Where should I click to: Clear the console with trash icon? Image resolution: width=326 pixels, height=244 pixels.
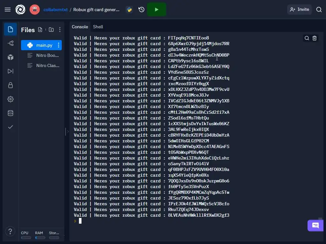315,38
